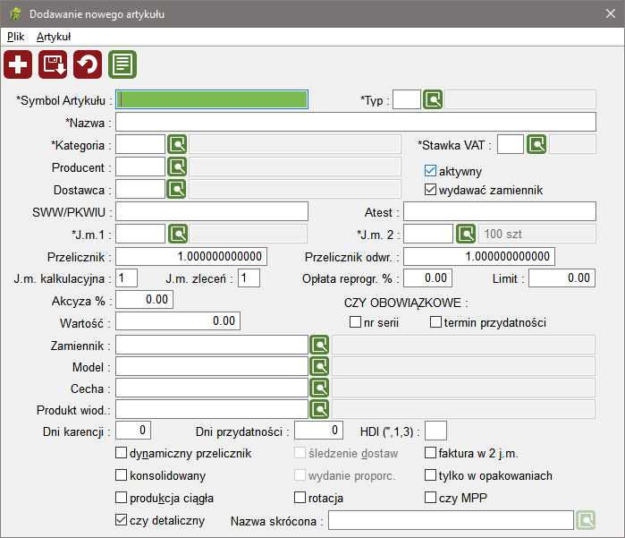Click the J.m. zleceń field
This screenshot has height=538, width=625.
(249, 278)
